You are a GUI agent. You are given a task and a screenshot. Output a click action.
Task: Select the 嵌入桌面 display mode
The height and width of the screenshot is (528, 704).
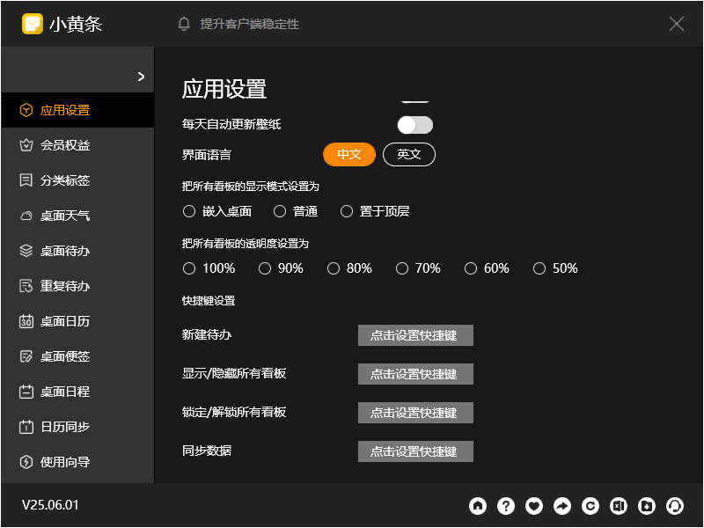pos(189,211)
